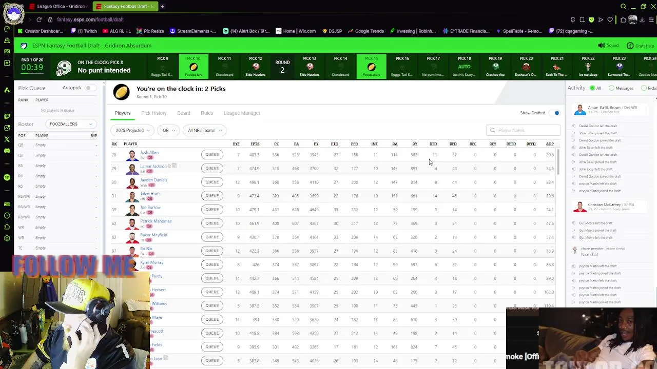
Task: Open a new browser tab
Action: point(162,6)
